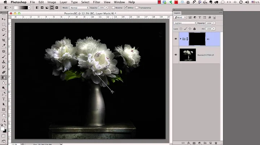Screen dimensions: 260x145
Task: Choose the Hand tool
Action: click(x=4, y=115)
